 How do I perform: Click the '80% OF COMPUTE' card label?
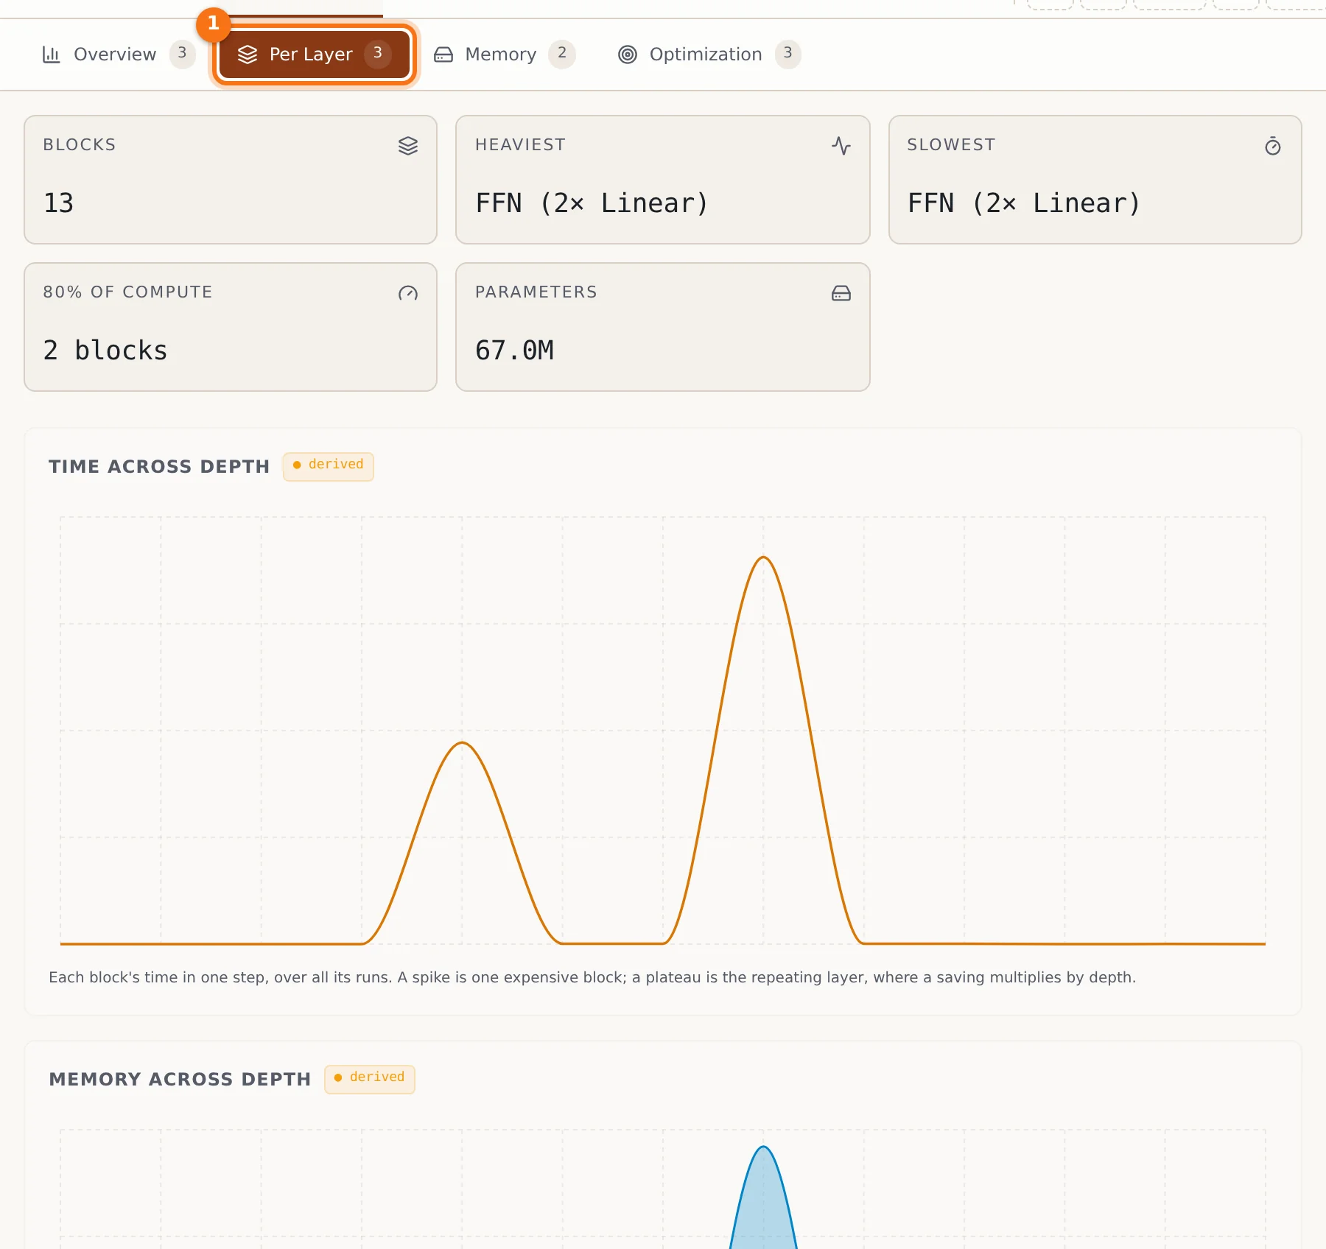(x=127, y=292)
